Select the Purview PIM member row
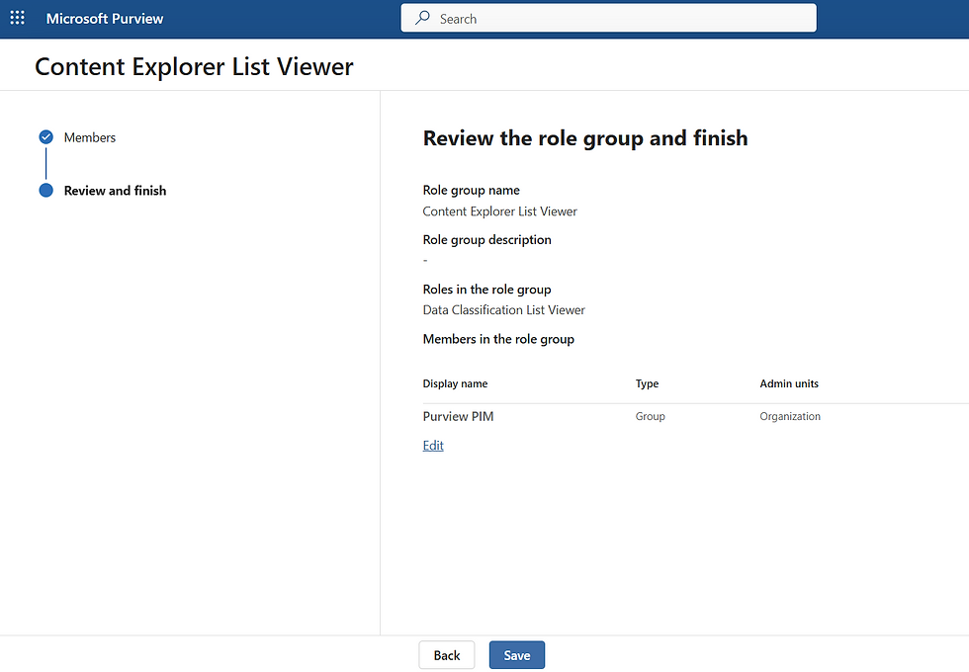The height and width of the screenshot is (672, 969). point(458,416)
